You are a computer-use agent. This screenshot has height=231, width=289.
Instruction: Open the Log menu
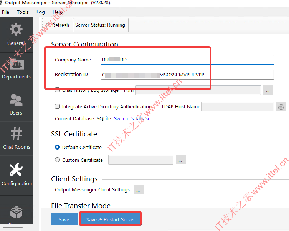click(x=41, y=12)
